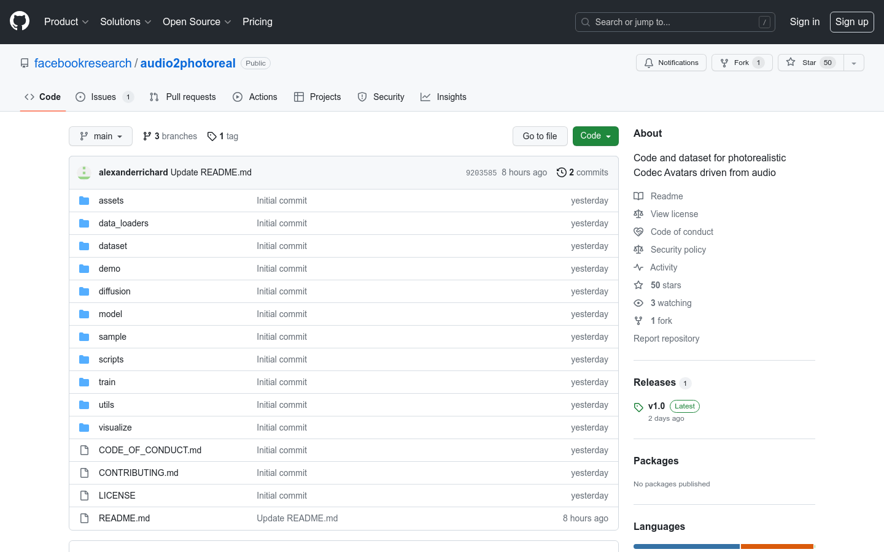Click the 3 branches link
Image resolution: width=884 pixels, height=552 pixels.
(170, 136)
